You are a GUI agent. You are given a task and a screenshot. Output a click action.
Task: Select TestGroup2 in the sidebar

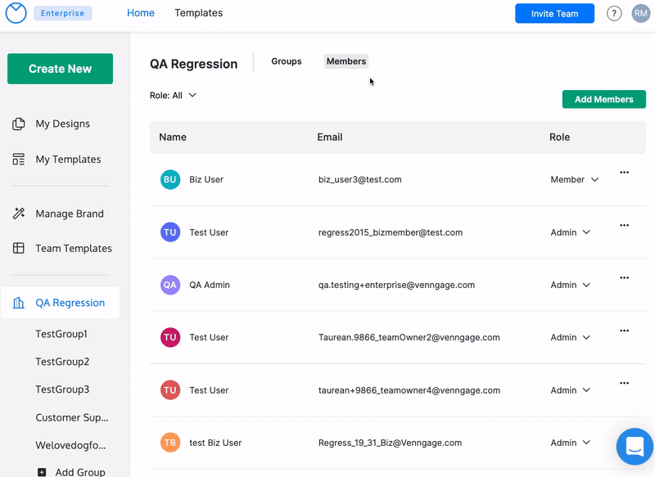pyautogui.click(x=62, y=362)
